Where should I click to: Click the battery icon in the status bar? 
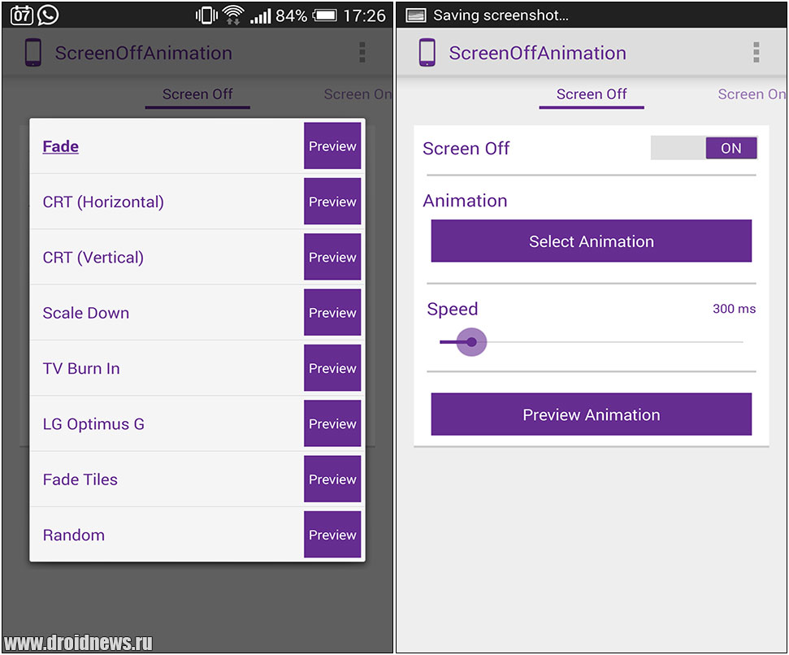[x=325, y=15]
